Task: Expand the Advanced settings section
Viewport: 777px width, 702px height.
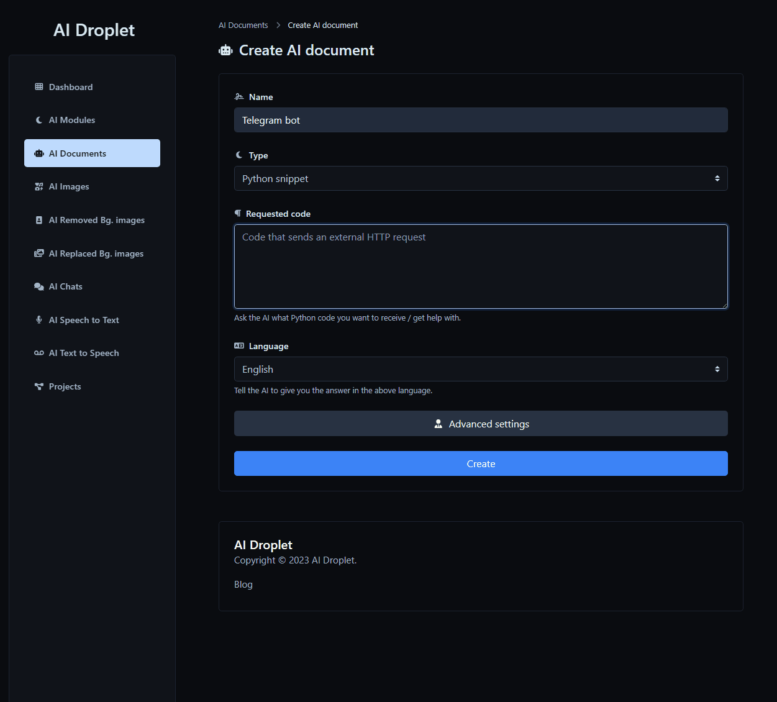Action: [481, 424]
